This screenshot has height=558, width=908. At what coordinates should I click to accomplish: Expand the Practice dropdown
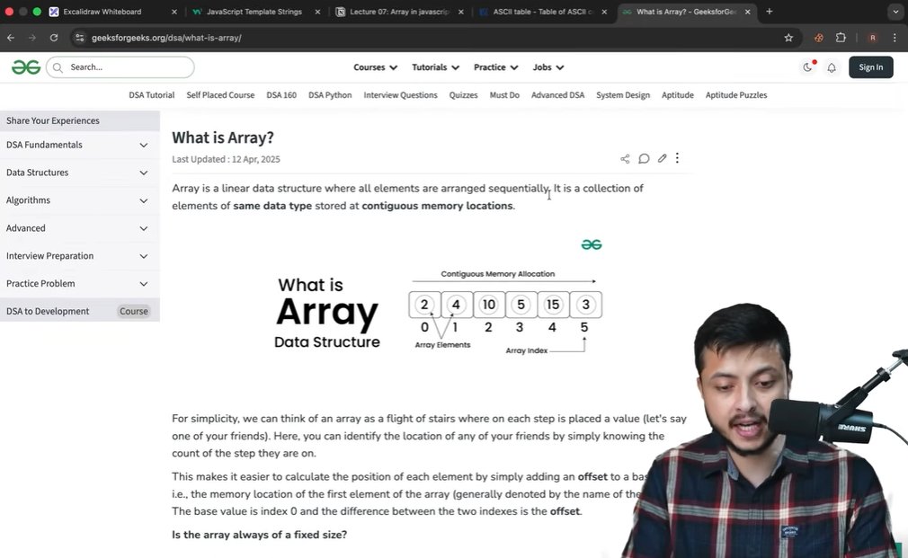click(495, 67)
